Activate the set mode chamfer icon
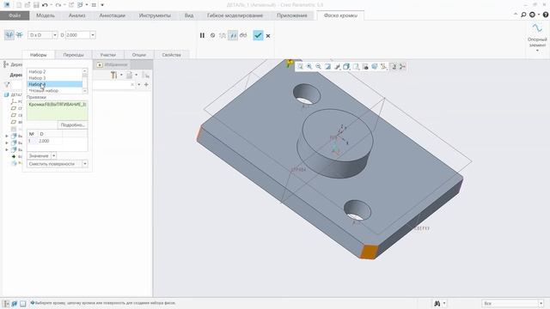Image resolution: width=550 pixels, height=309 pixels. 9,35
